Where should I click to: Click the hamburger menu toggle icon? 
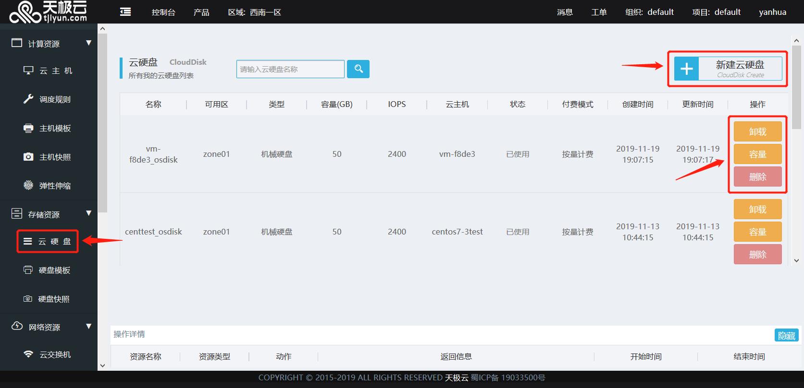[125, 12]
